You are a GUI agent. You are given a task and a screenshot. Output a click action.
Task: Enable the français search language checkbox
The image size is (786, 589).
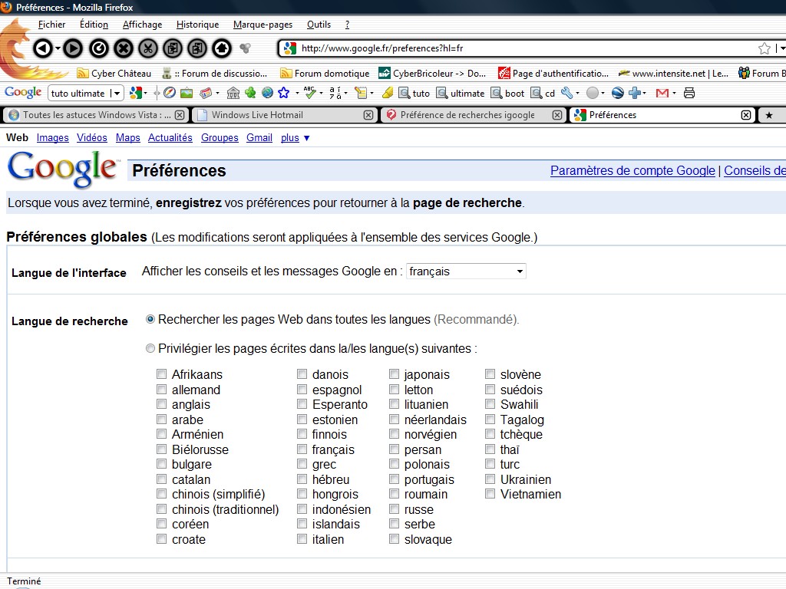[x=302, y=449]
